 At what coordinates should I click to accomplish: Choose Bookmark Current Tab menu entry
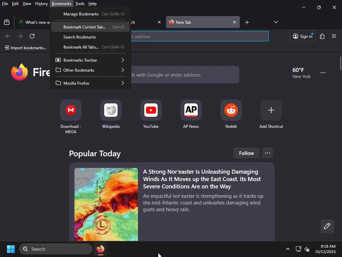coord(91,27)
